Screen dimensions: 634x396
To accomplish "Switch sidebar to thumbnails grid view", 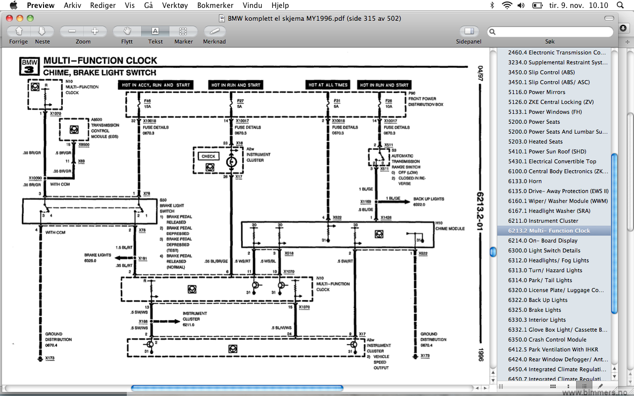I will click(553, 386).
